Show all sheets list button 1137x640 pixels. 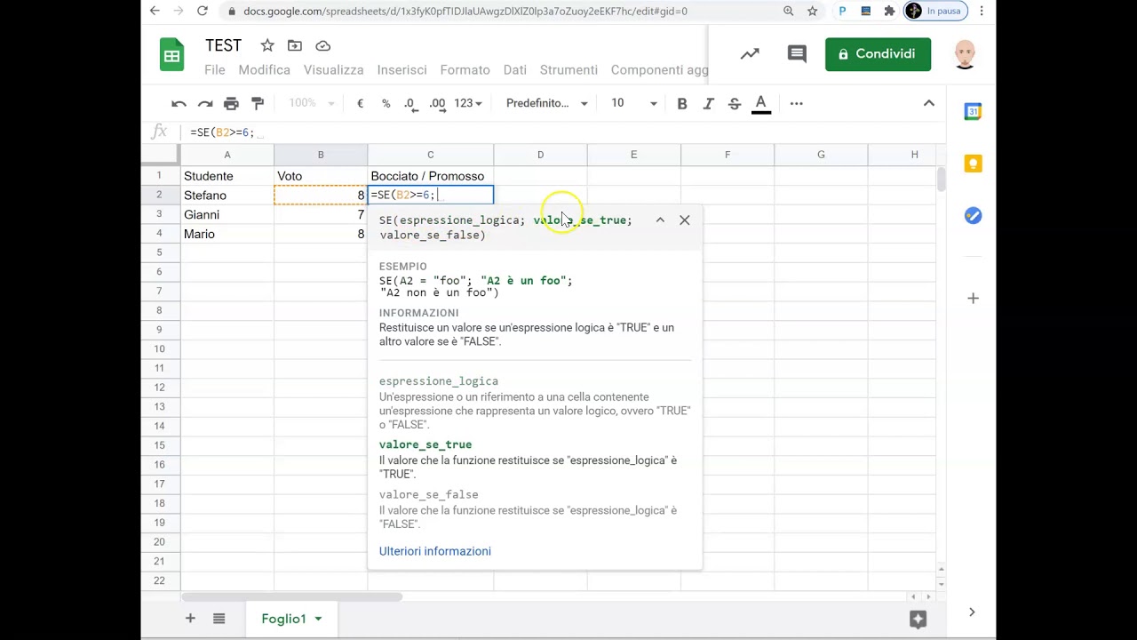click(219, 619)
